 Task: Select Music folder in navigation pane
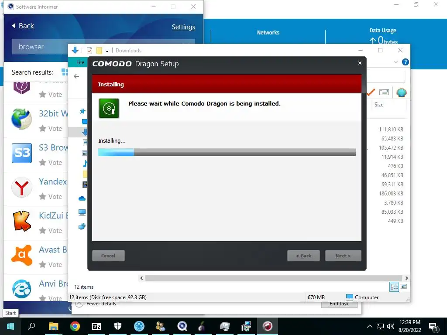tap(85, 164)
